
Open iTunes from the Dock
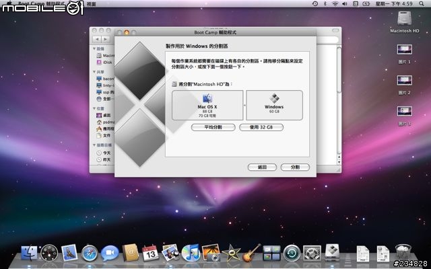tap(191, 253)
